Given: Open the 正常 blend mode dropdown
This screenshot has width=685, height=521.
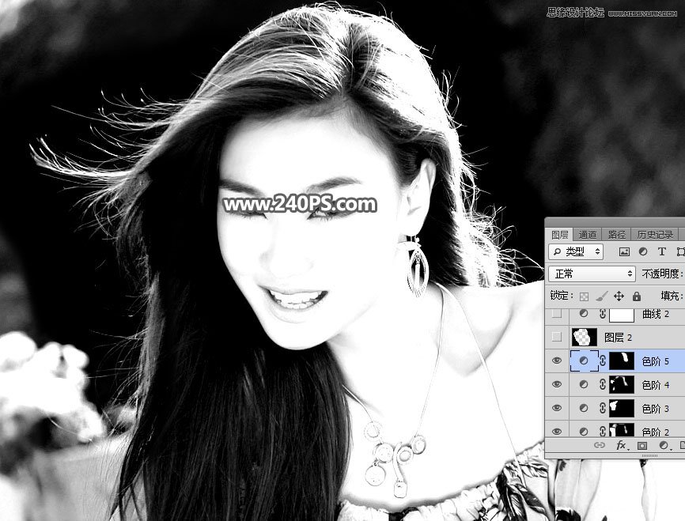Looking at the screenshot, I should 592,274.
